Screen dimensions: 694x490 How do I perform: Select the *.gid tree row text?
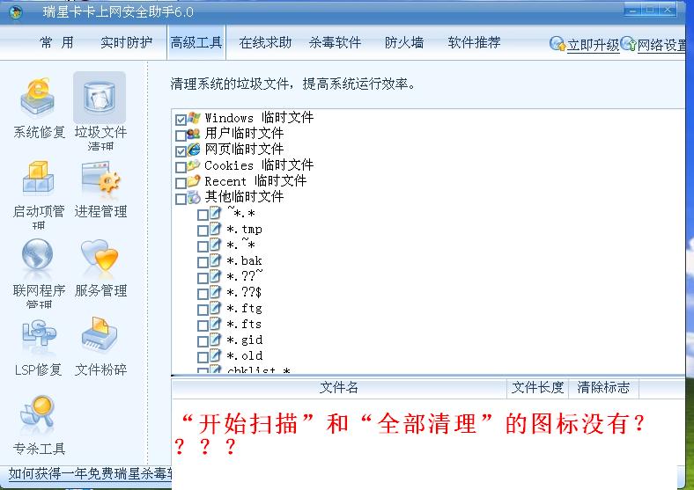pyautogui.click(x=245, y=340)
